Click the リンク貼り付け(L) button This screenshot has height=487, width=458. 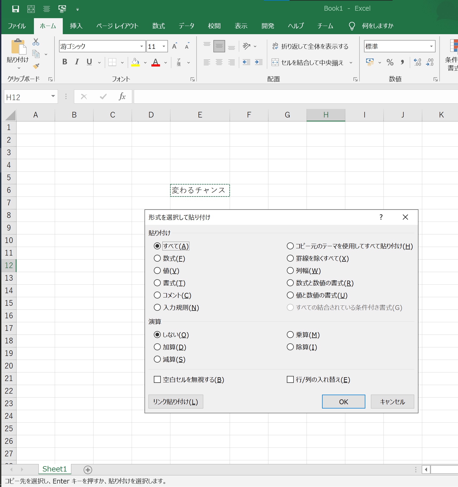click(x=175, y=402)
